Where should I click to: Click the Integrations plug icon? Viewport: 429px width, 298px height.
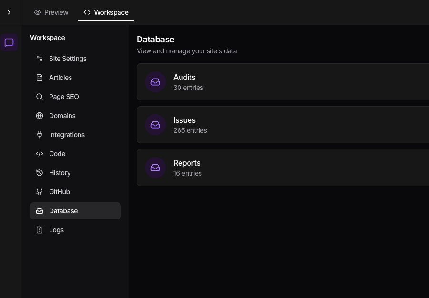[x=40, y=135]
